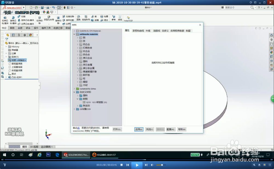274x169 pixels.
Task: Collapse the solidworks materials library
Action: (x=74, y=34)
